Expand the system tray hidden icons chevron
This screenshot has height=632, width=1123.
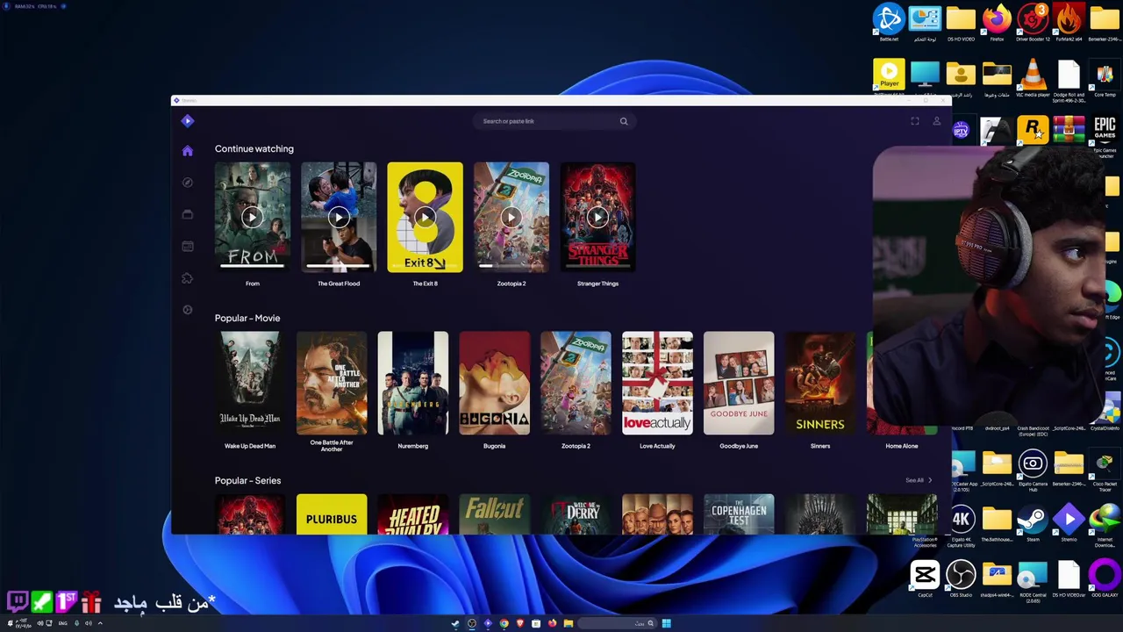point(100,623)
